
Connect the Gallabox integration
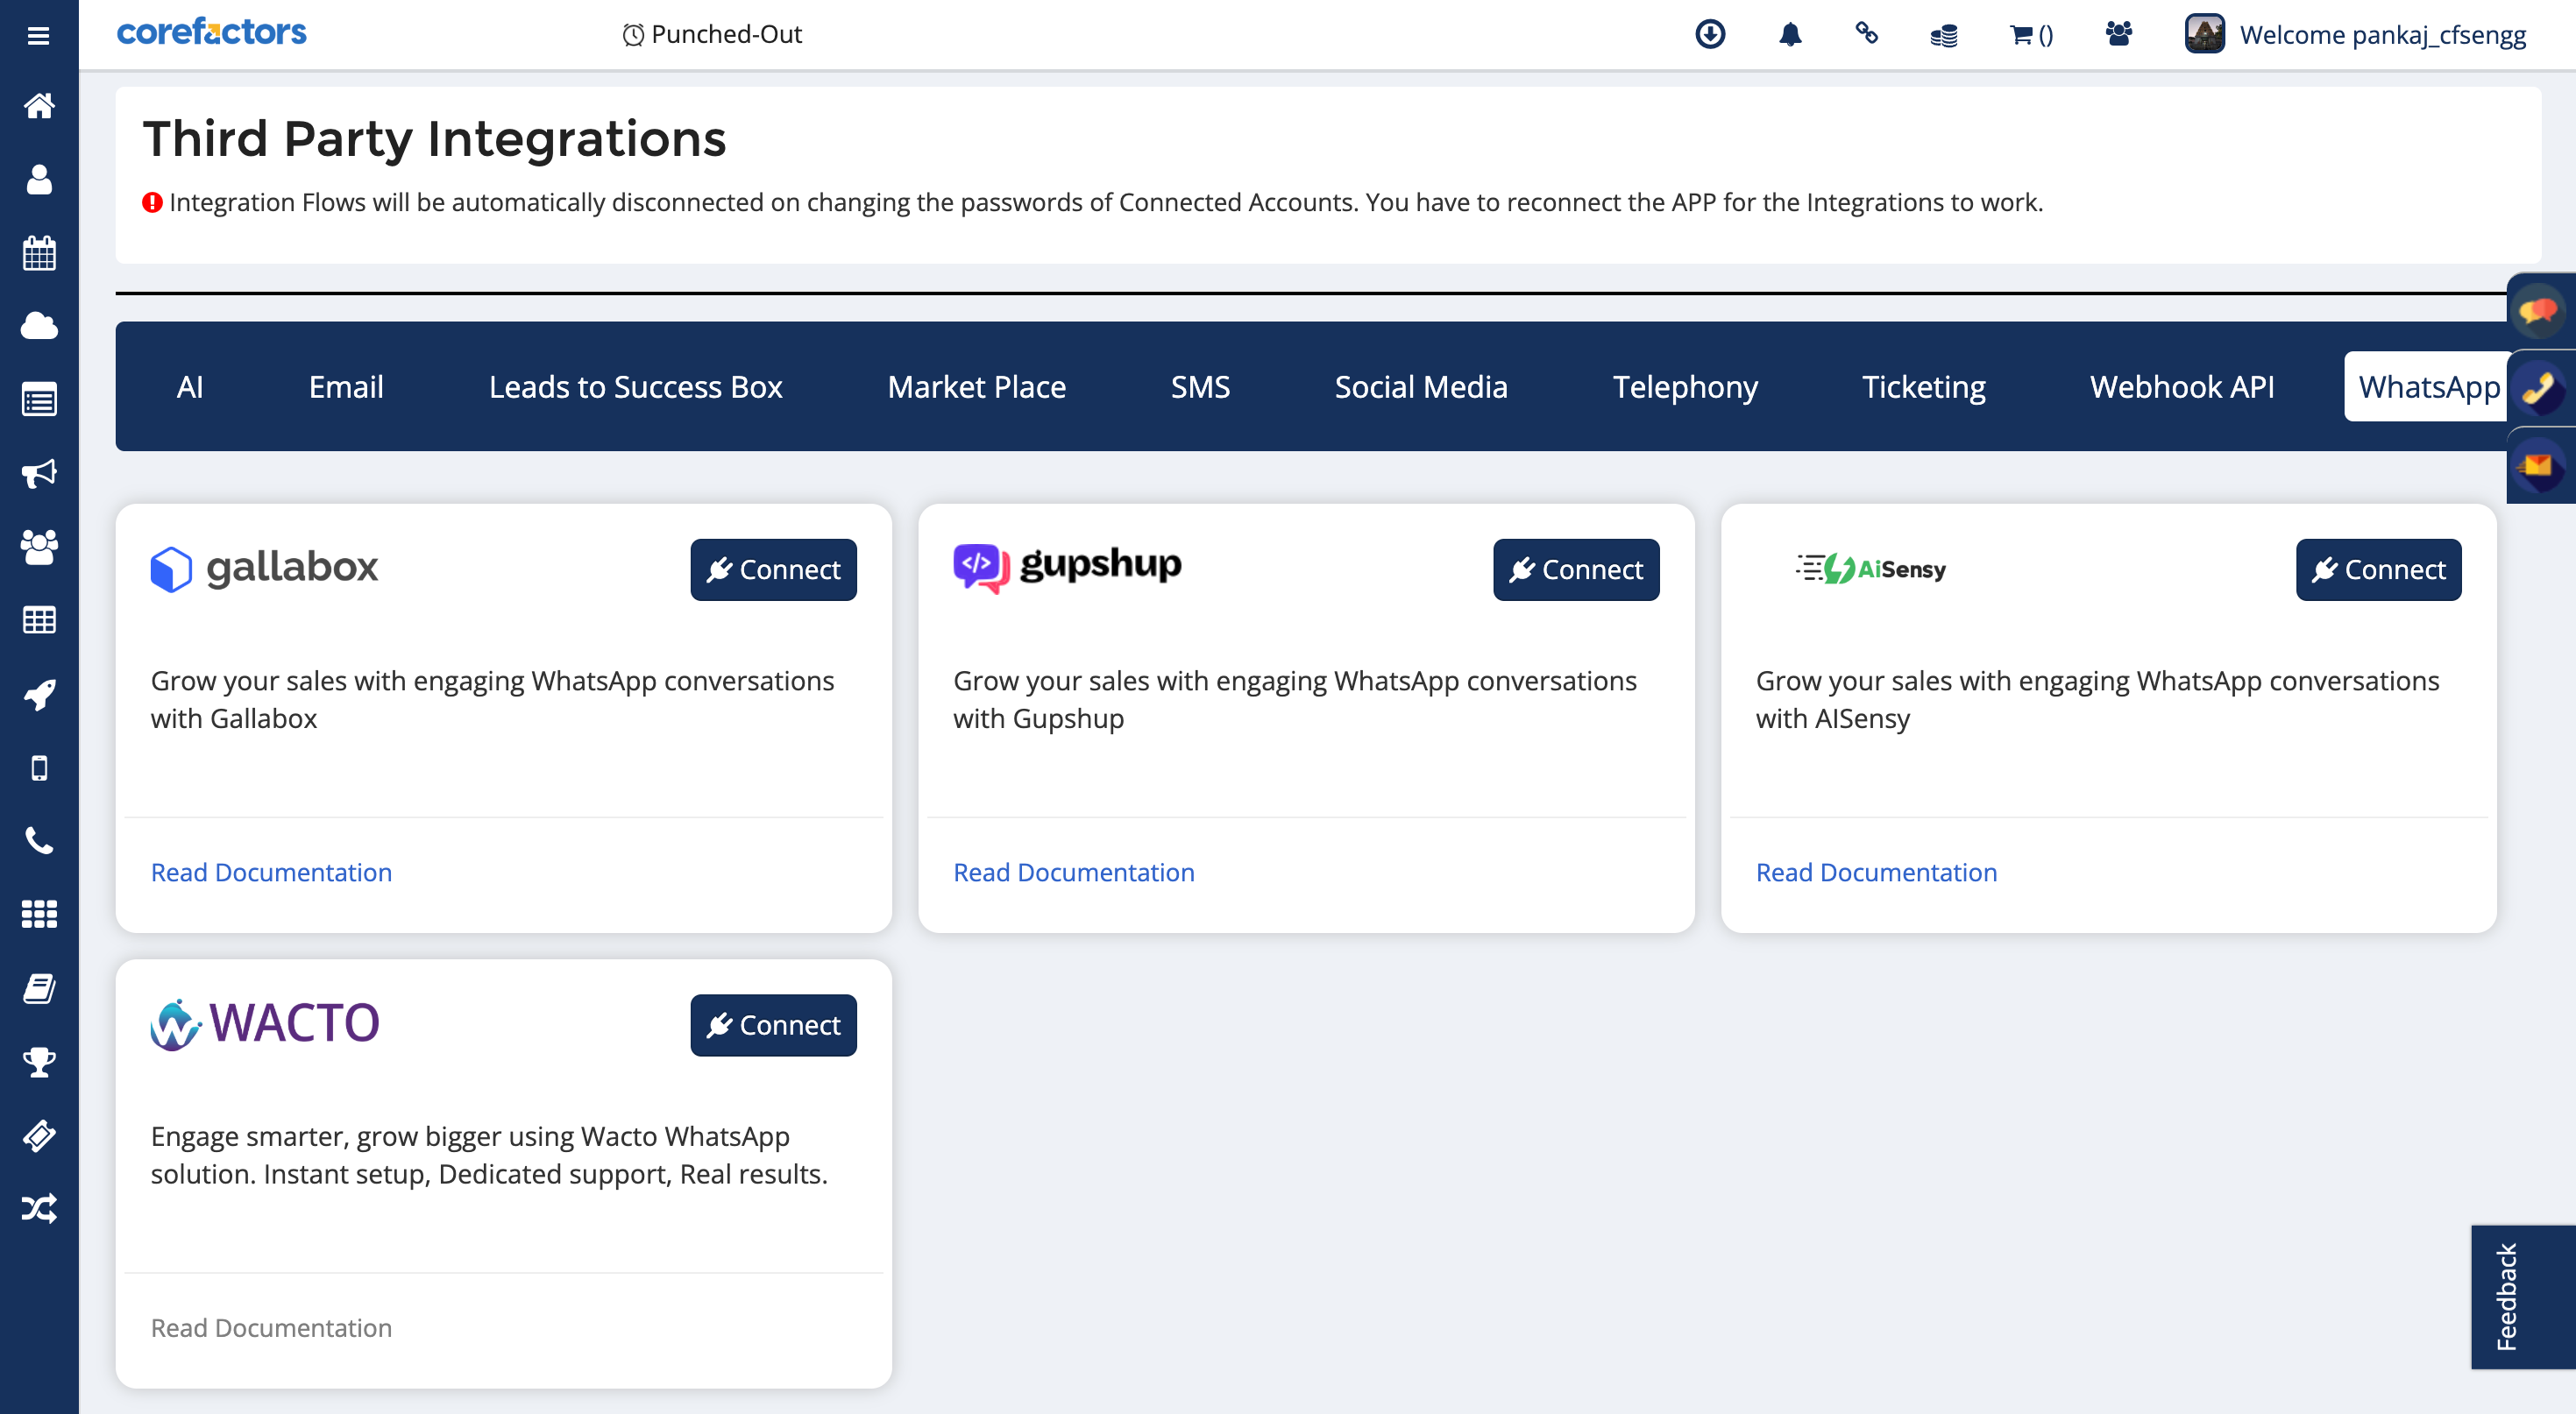pyautogui.click(x=773, y=569)
